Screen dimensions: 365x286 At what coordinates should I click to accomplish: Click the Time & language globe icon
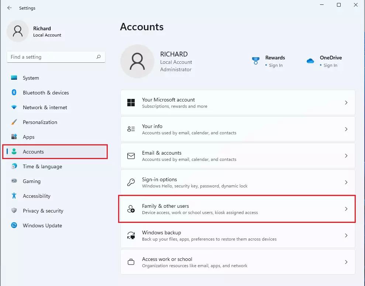point(14,166)
